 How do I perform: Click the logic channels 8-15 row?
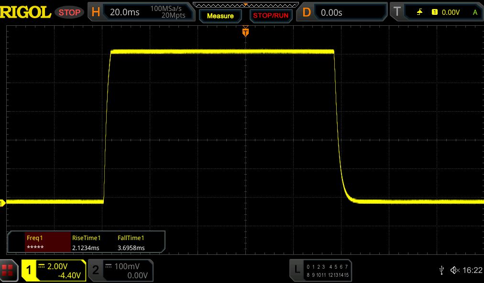(327, 275)
